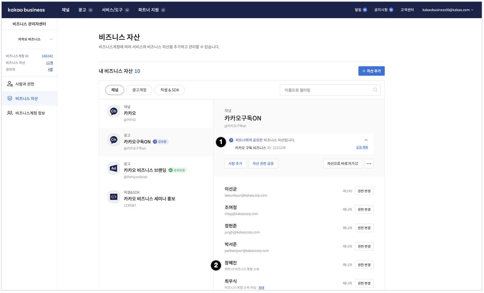Click the 사람과 권한 person icon in sidebar
Image resolution: width=484 pixels, height=293 pixels.
pos(10,84)
